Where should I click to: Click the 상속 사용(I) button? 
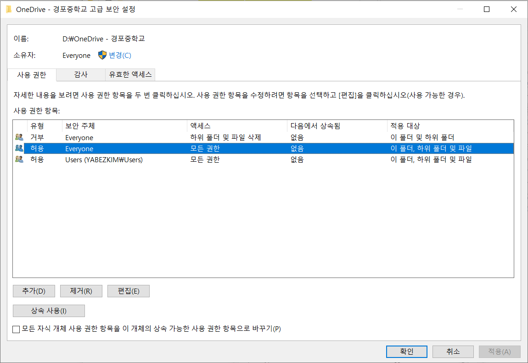(49, 311)
